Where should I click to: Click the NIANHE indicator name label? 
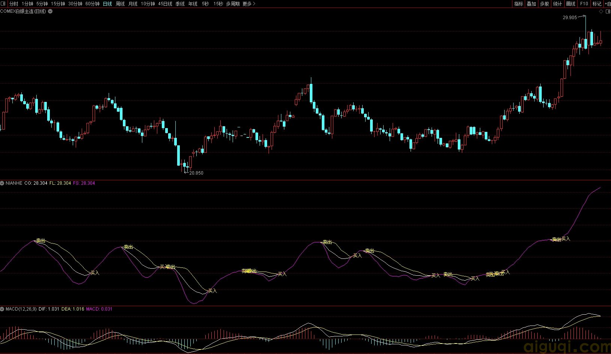click(14, 183)
